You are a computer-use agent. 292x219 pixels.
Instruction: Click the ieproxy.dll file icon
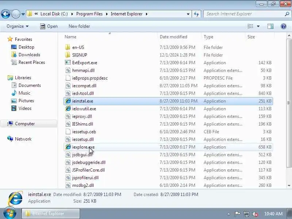(68, 116)
